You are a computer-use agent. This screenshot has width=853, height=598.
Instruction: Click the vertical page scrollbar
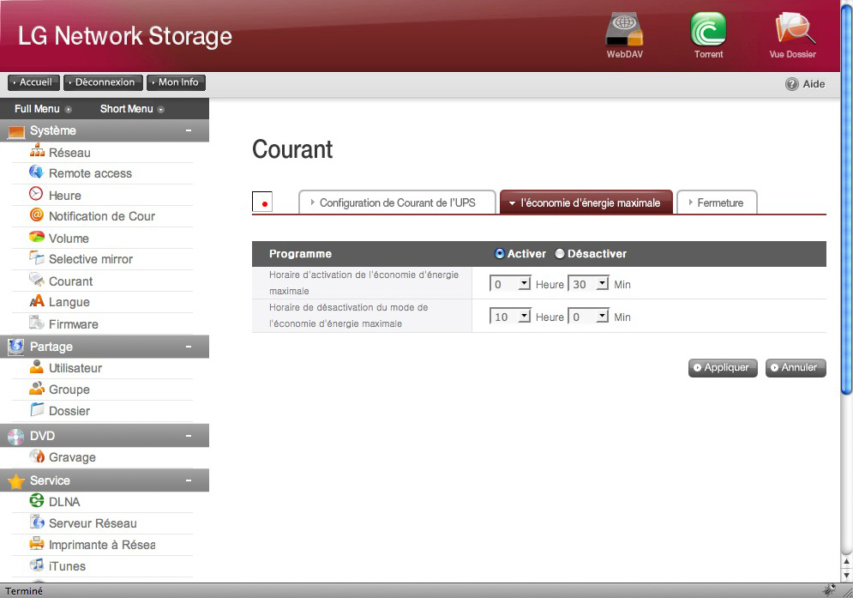point(846,257)
